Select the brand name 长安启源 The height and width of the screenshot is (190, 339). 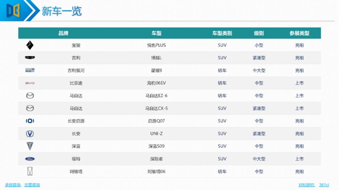(76, 121)
